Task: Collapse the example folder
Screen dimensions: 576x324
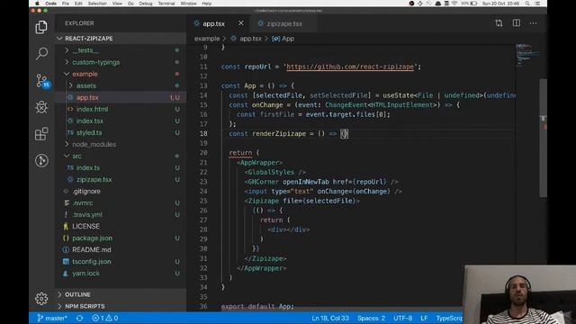Action: point(121,74)
